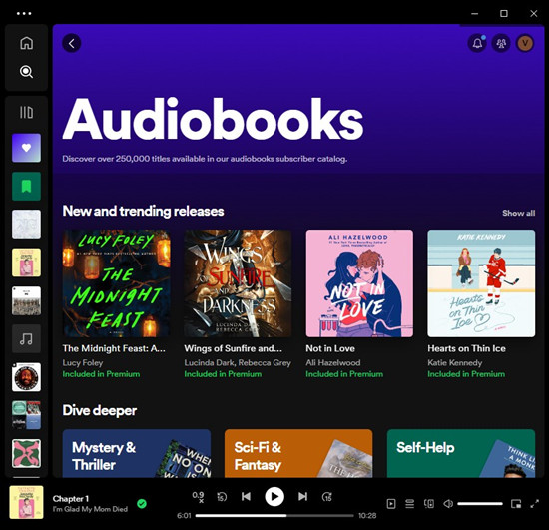The image size is (549, 530).
Task: Change the 0.9x playback speed
Action: tap(199, 497)
